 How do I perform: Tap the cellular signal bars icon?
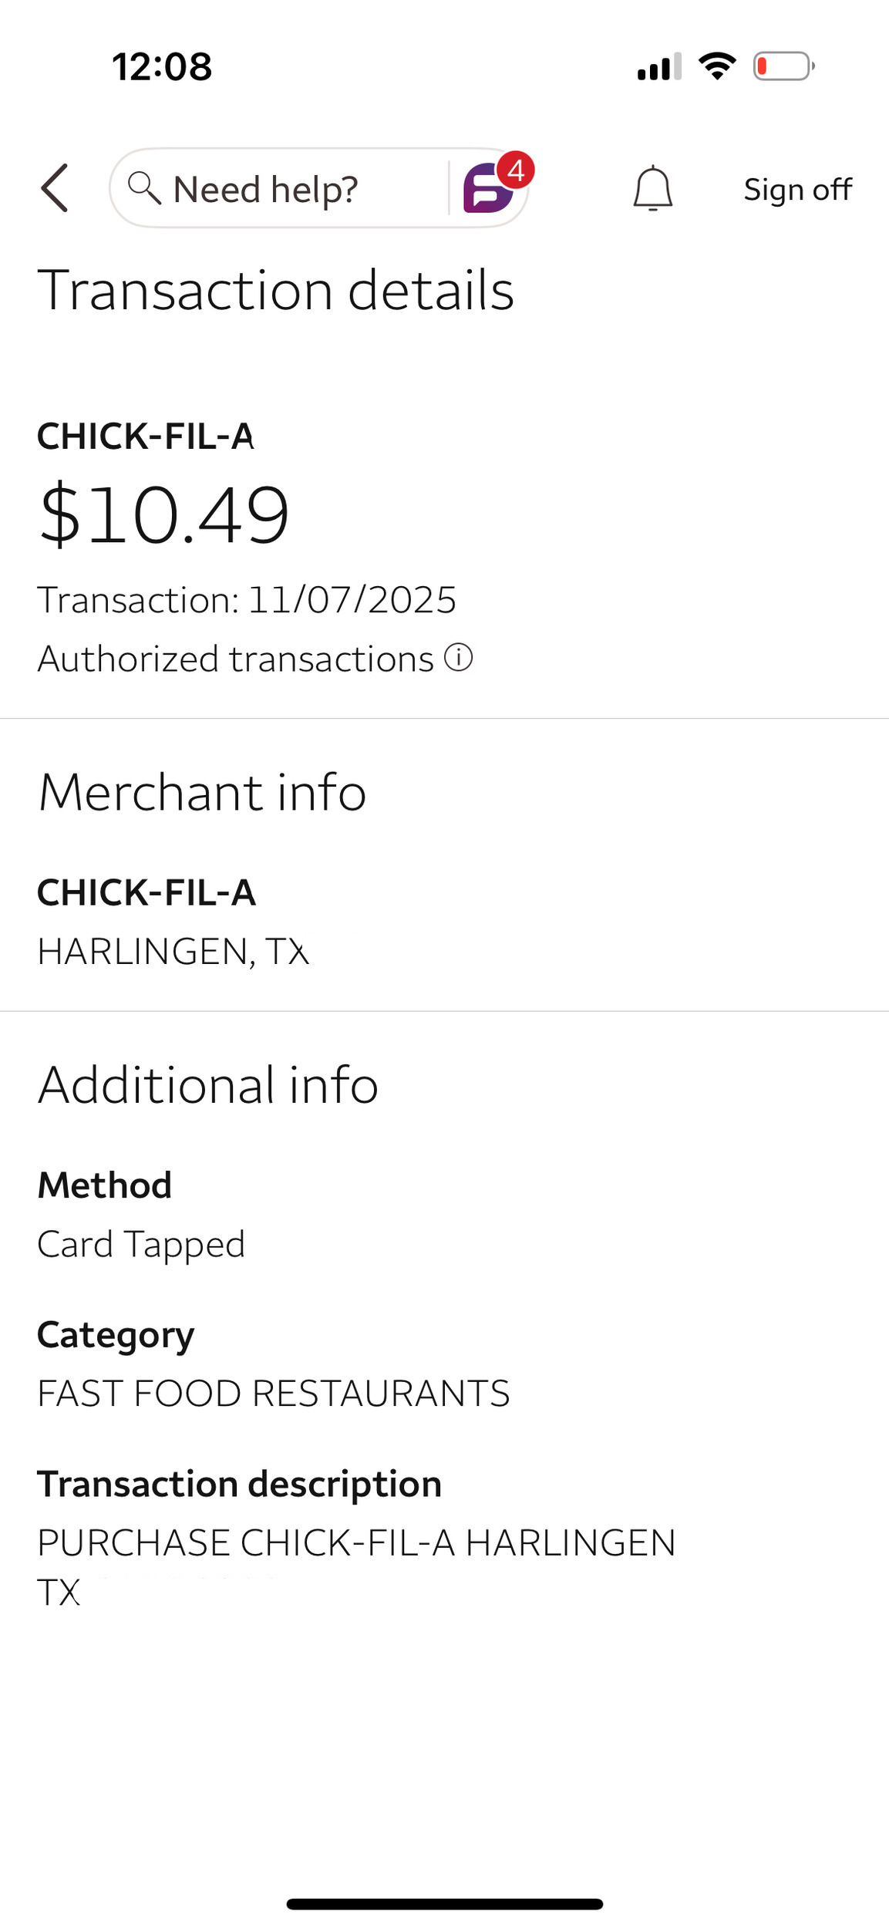[659, 67]
